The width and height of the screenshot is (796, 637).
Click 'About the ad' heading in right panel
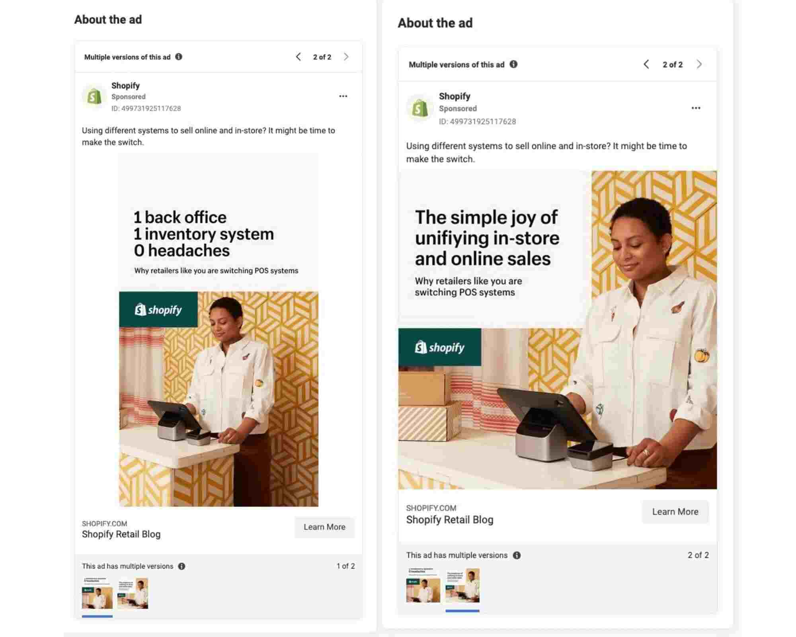435,23
